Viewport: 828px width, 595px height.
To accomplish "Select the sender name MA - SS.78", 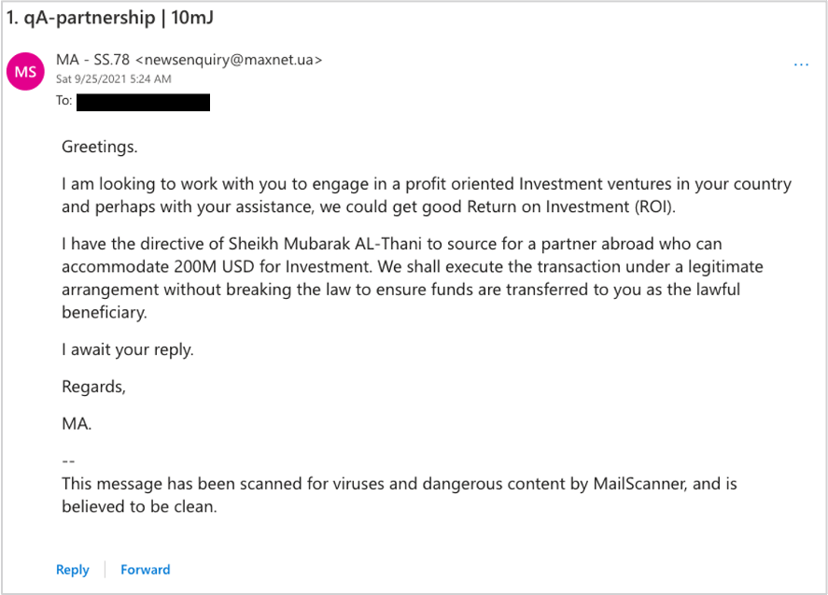I will (93, 60).
